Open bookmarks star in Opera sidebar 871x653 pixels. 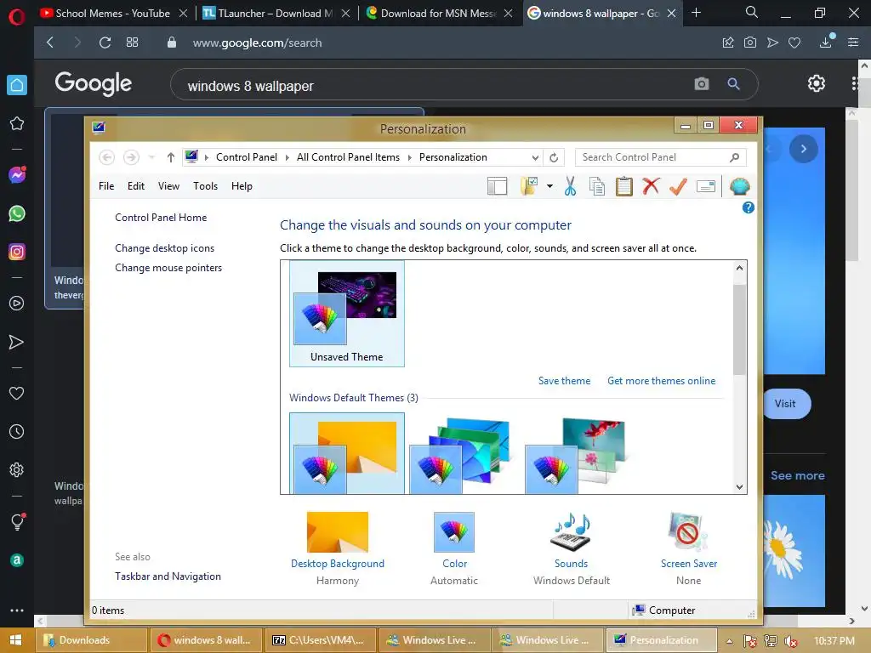17,123
